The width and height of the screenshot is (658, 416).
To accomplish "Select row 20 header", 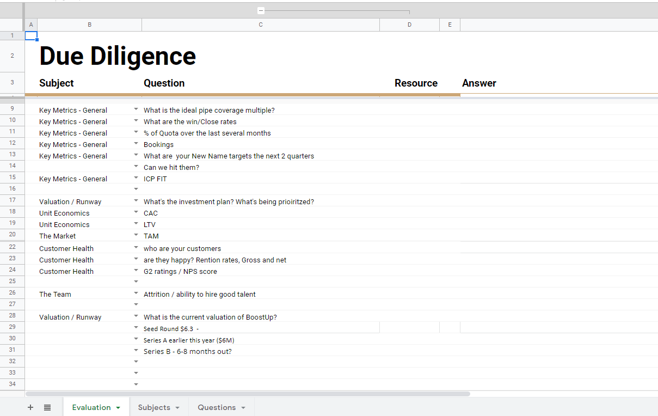I will coord(12,234).
